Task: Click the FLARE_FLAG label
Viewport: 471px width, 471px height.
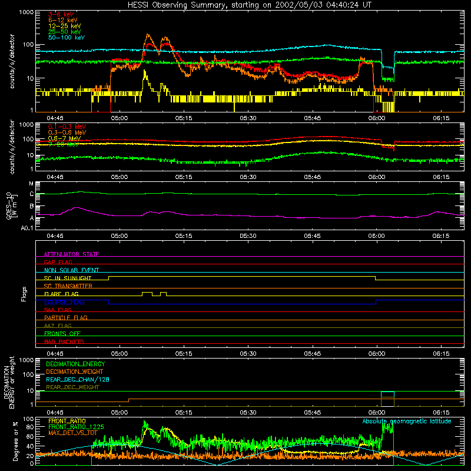Action: point(61,294)
